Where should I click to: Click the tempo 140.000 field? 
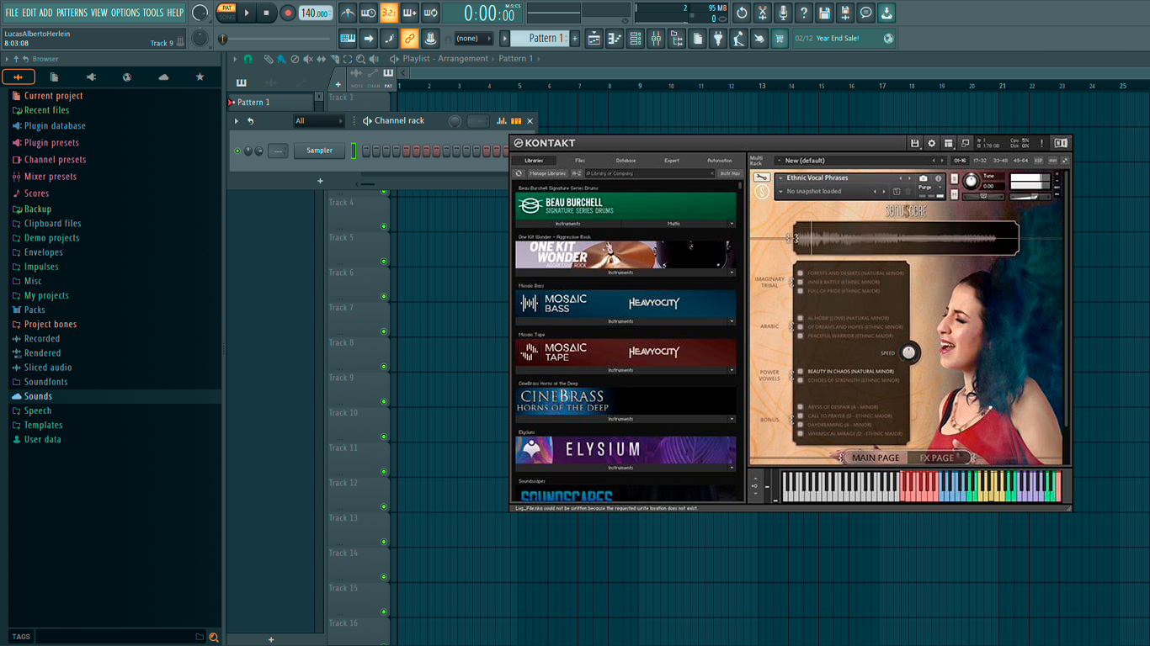[x=316, y=13]
